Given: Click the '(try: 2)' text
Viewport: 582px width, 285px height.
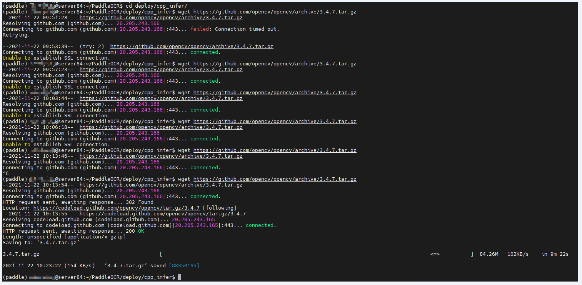Looking at the screenshot, I should pos(92,47).
